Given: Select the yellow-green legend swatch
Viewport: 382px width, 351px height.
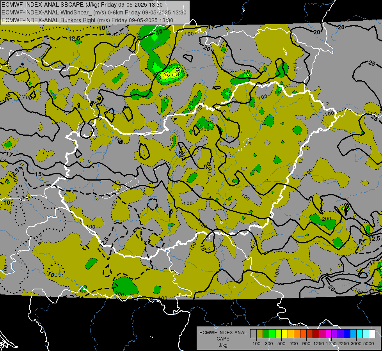Looking at the screenshot, I should point(278,334).
